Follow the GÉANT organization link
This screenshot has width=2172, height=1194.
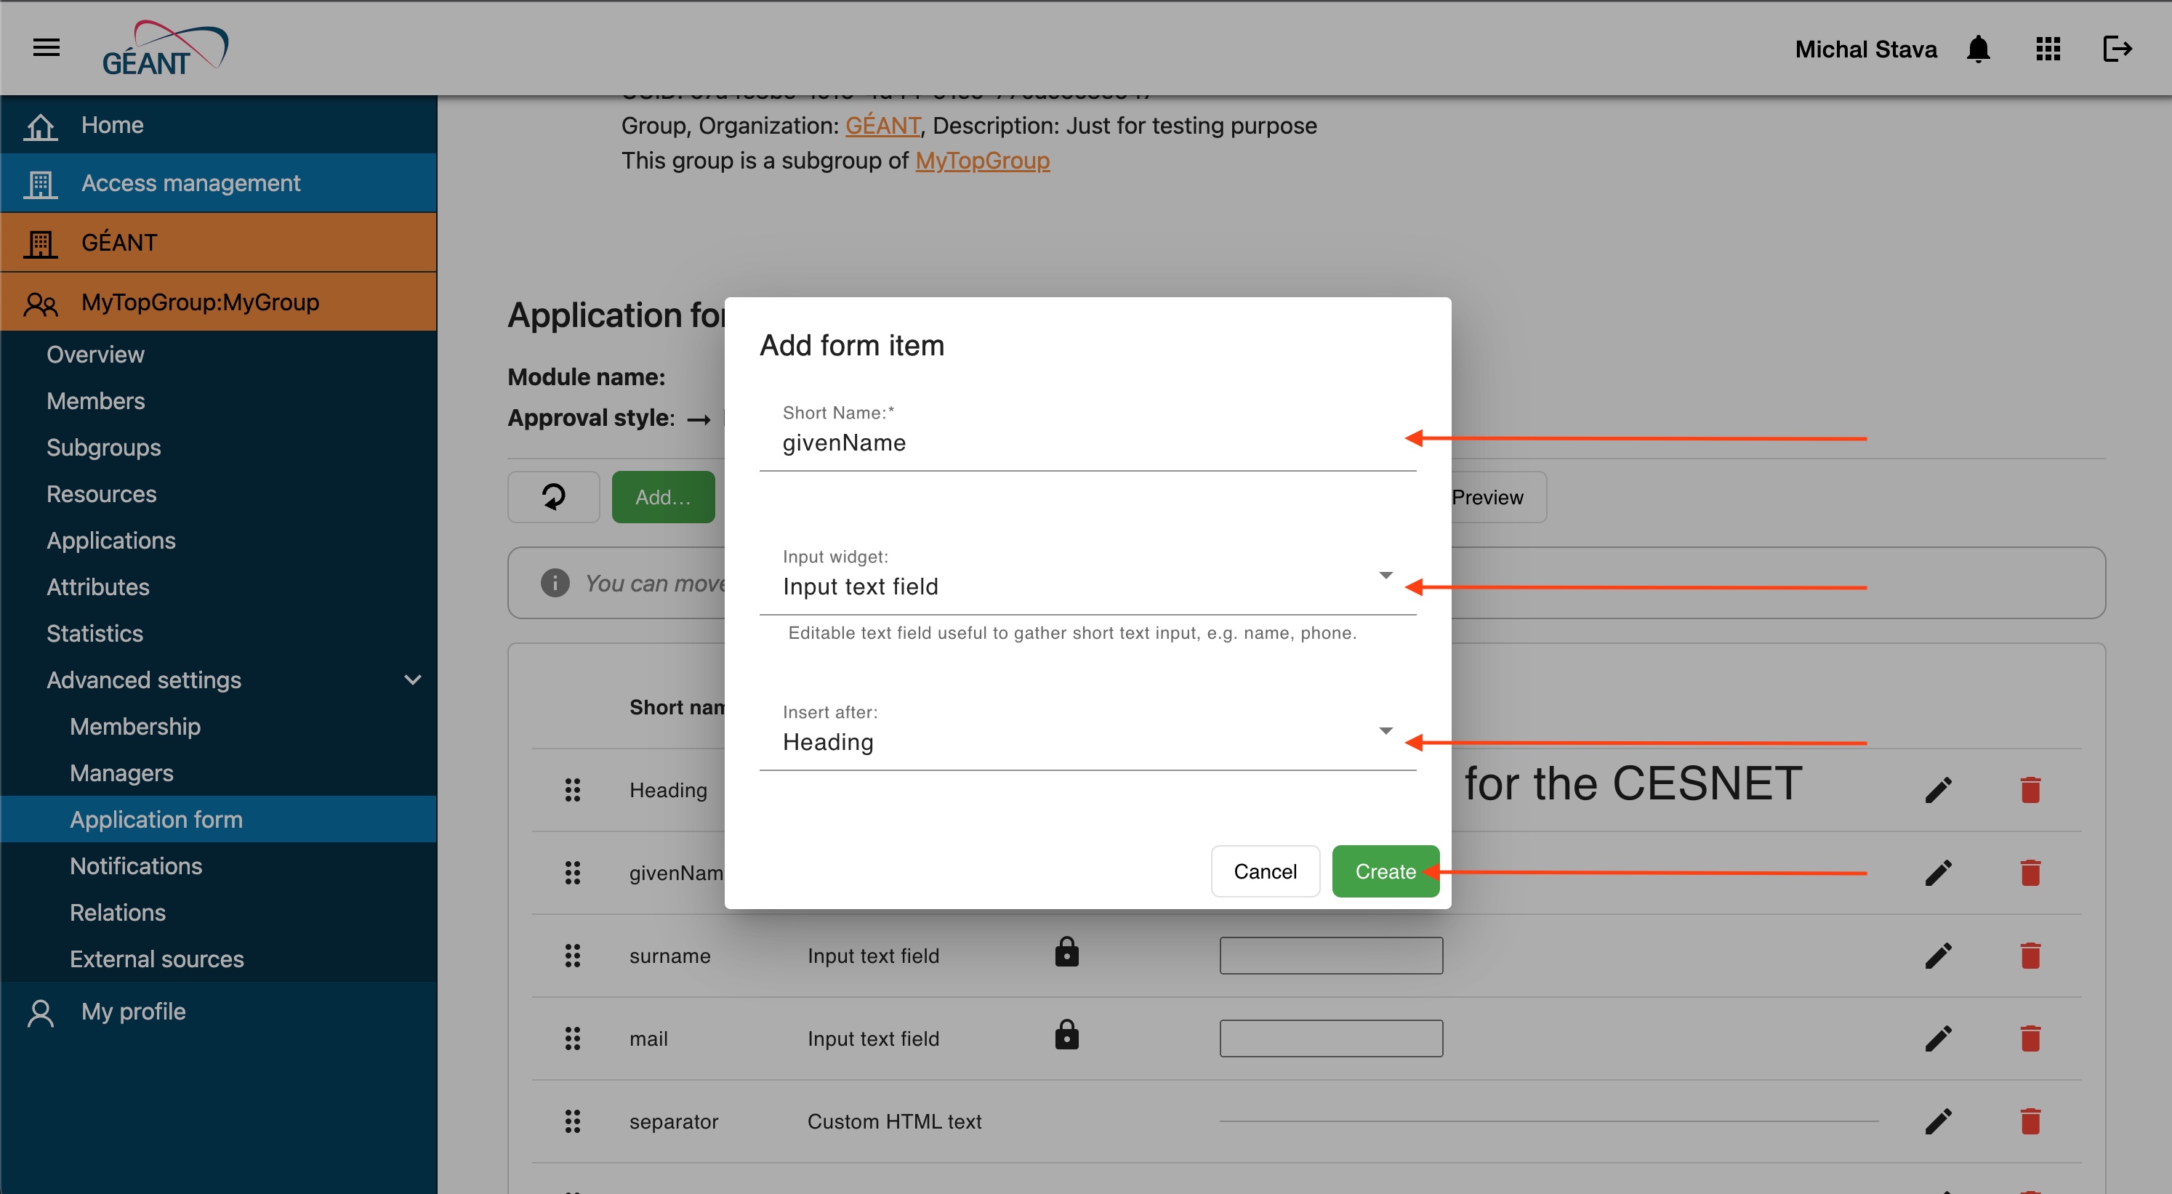tap(882, 126)
